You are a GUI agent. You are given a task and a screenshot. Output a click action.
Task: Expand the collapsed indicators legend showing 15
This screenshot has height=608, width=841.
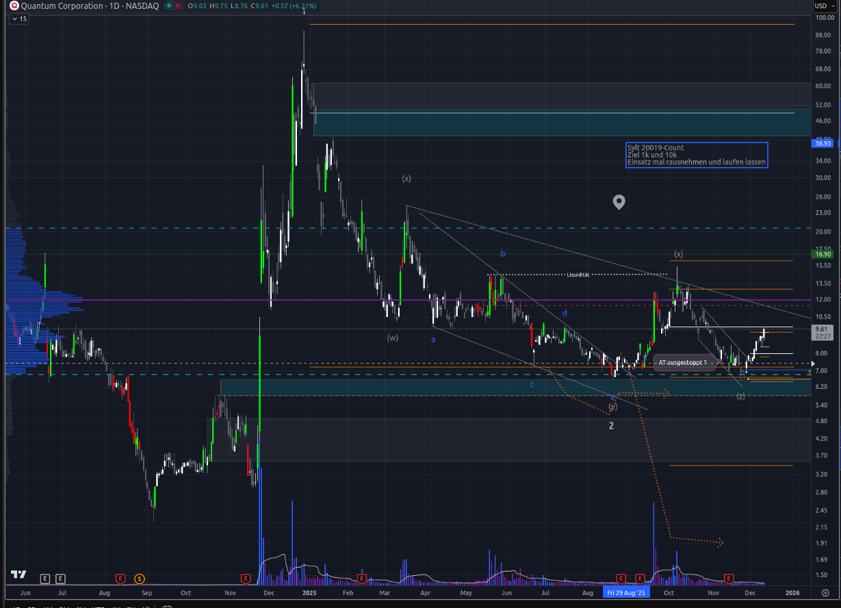(x=18, y=18)
